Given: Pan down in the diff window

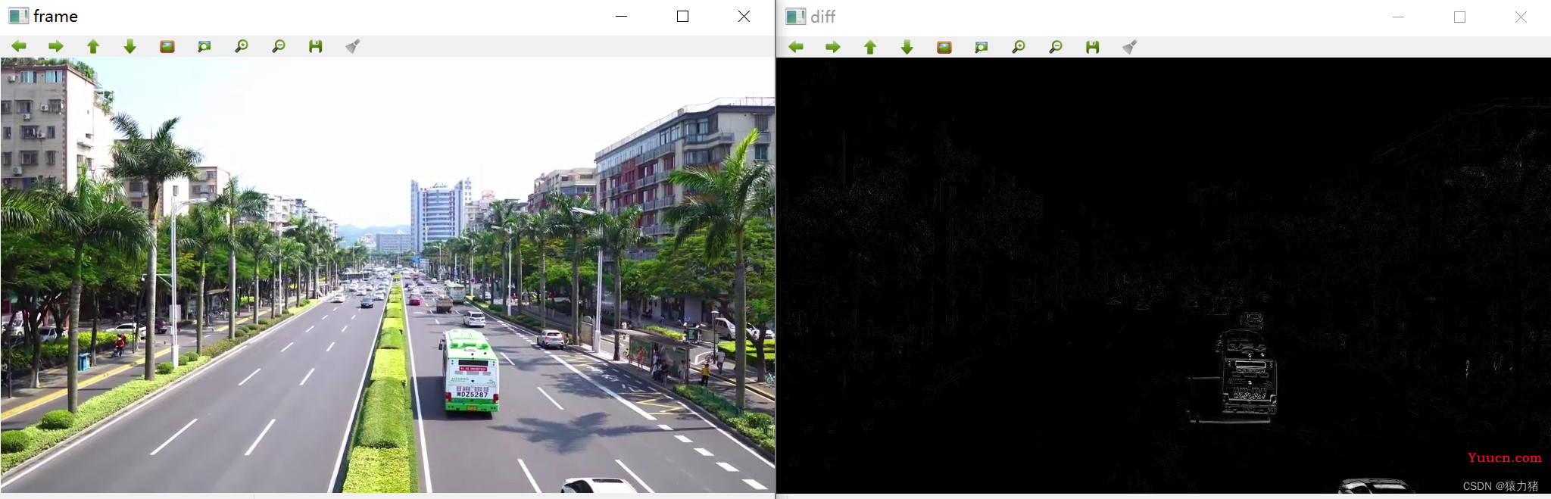Looking at the screenshot, I should click(x=907, y=47).
